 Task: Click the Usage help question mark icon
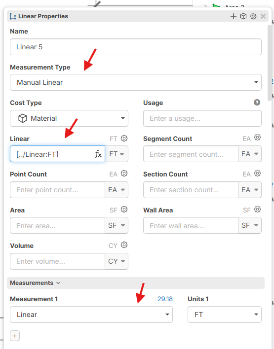tap(257, 103)
